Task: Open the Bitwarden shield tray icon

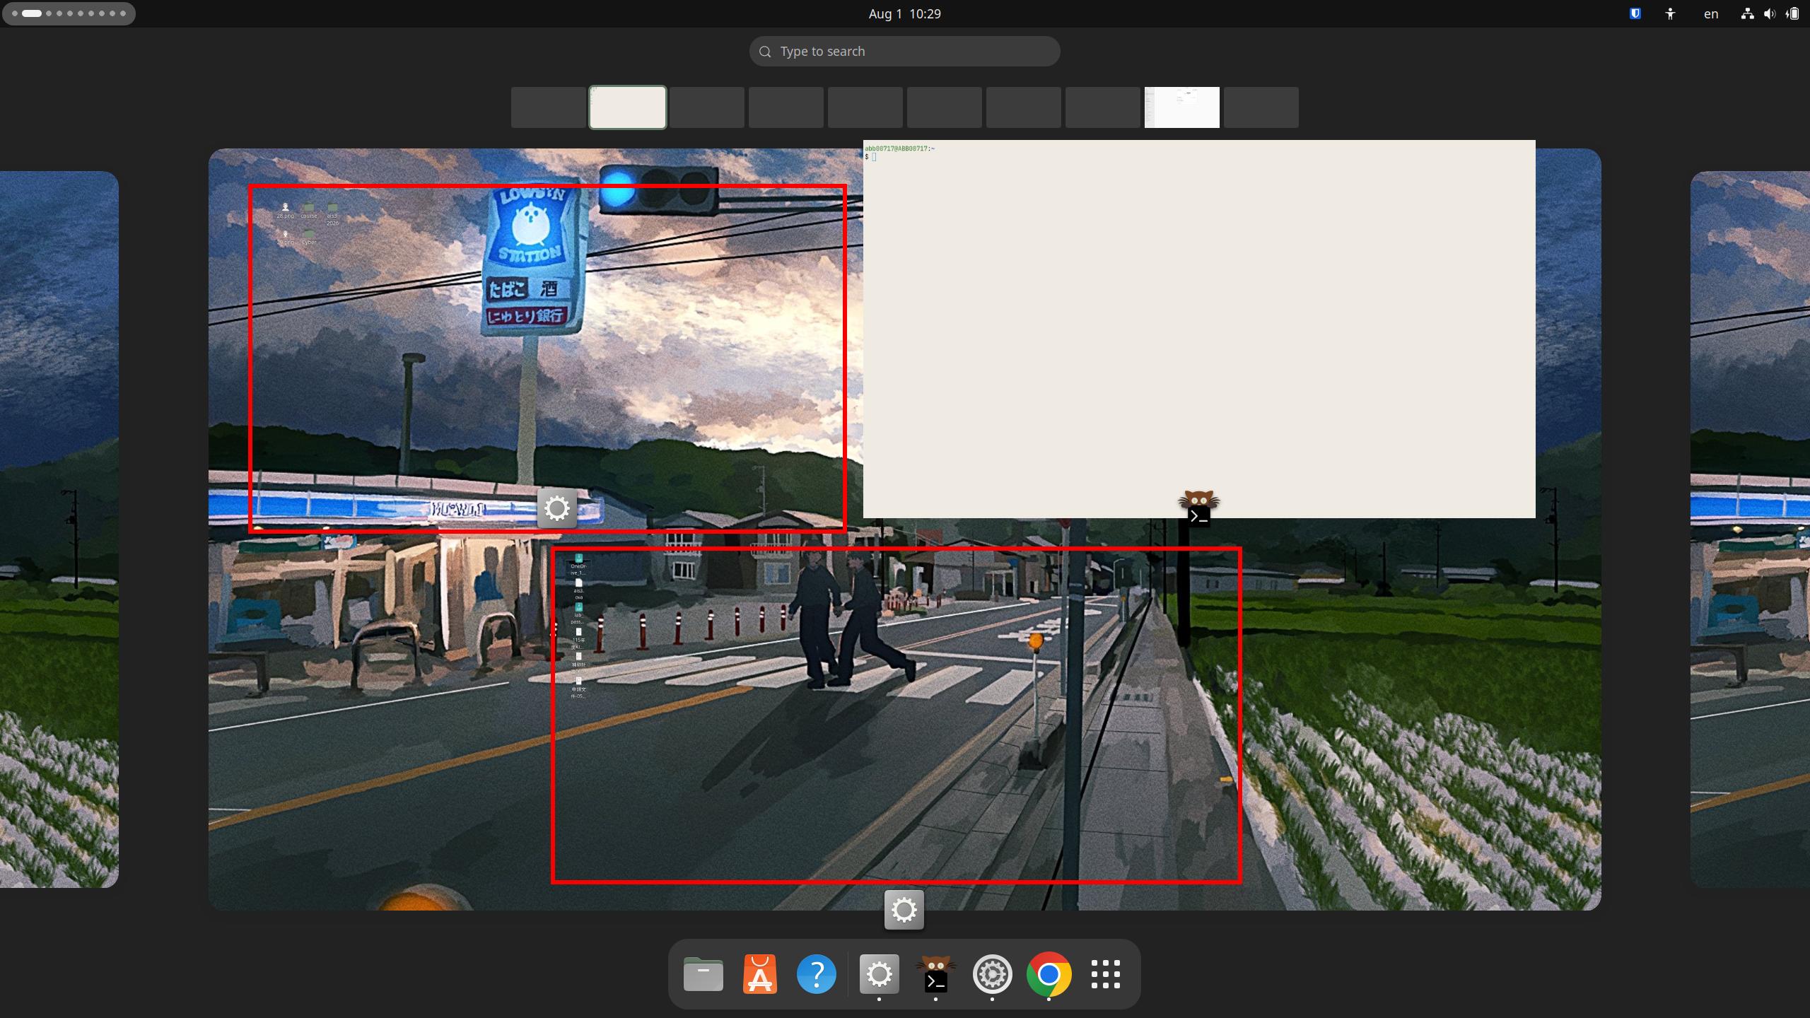Action: coord(1635,13)
